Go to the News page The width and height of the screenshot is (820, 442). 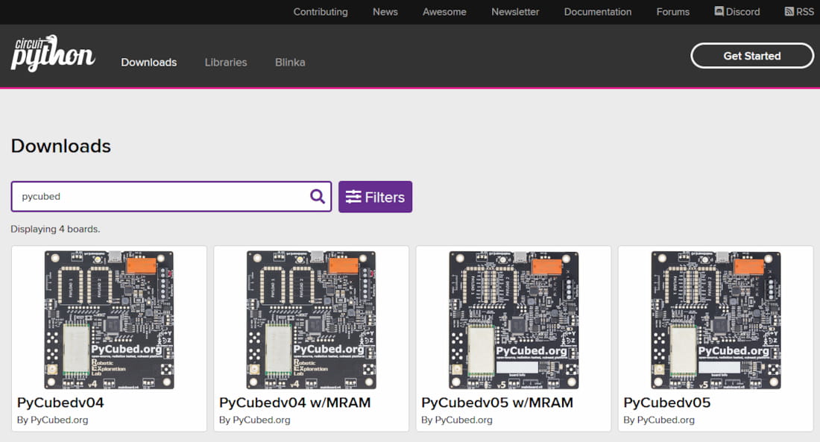[385, 11]
